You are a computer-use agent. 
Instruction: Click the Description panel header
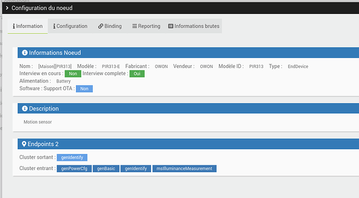click(188, 108)
